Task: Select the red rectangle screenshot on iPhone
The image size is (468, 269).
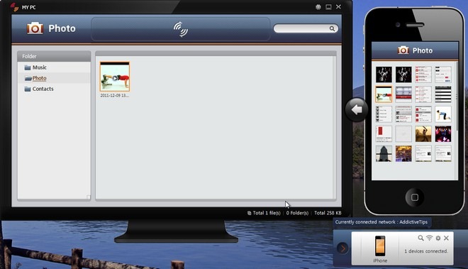Action: [384, 134]
